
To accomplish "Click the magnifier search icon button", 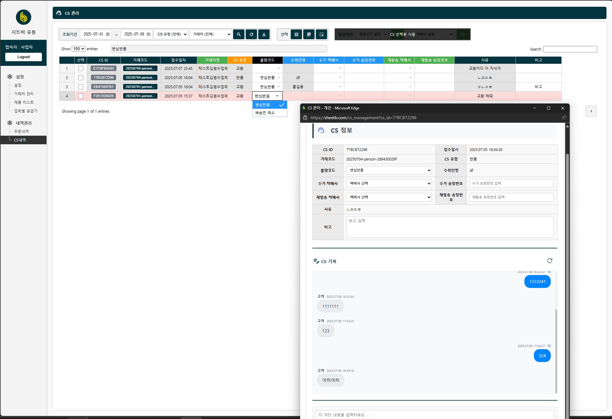I will pyautogui.click(x=239, y=34).
